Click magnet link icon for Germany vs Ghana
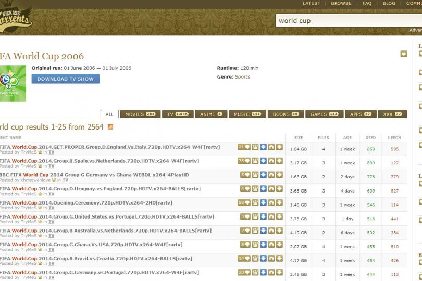Screen dimensions: 422x281 point(271,175)
